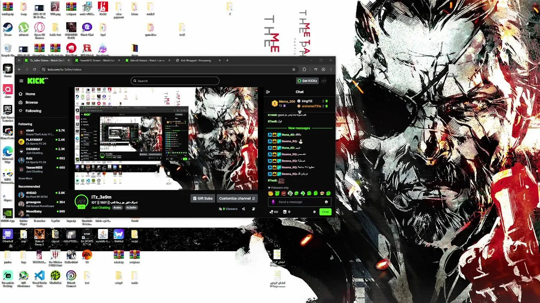
Task: Click the Gift Subs button
Action: click(x=202, y=198)
